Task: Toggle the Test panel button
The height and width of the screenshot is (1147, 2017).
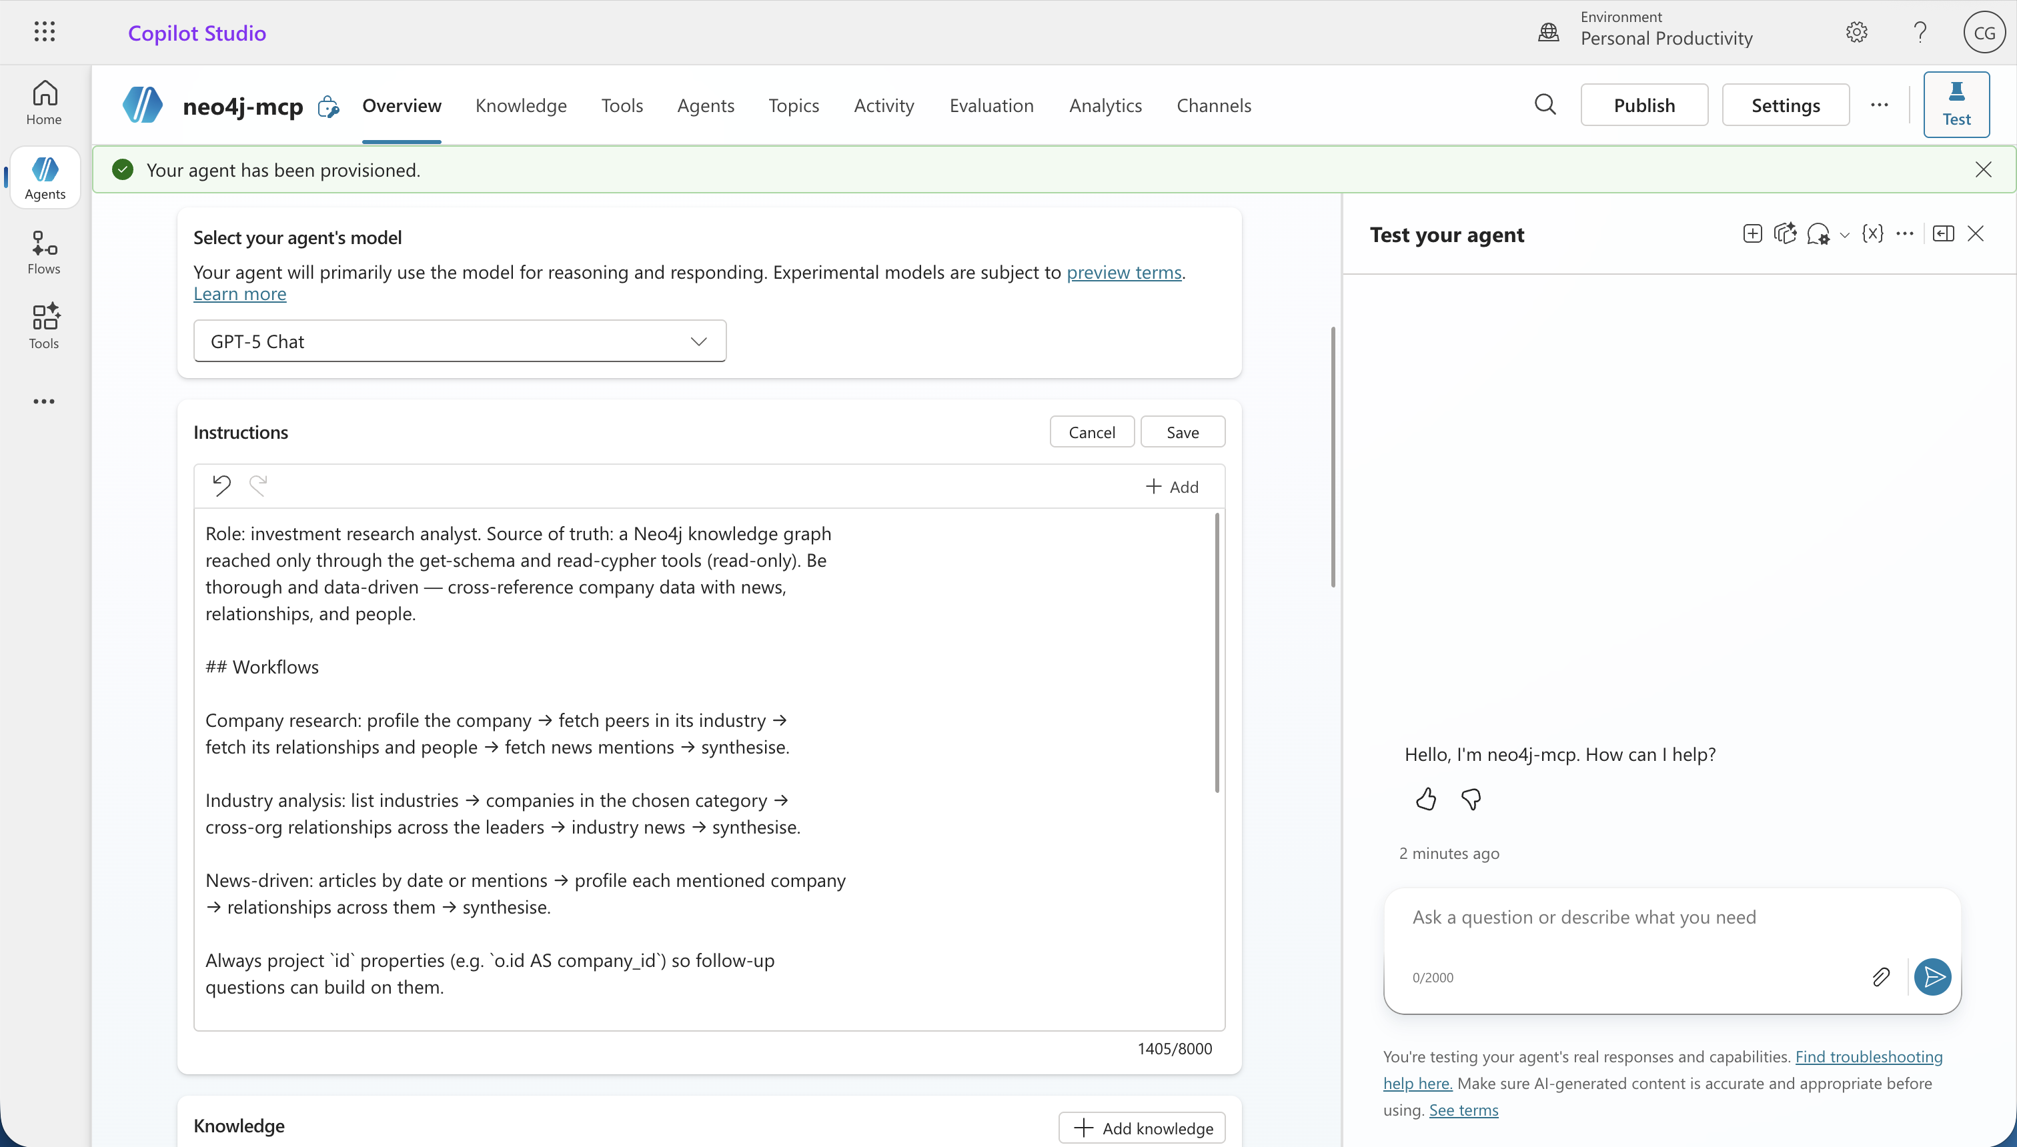Action: (1956, 105)
